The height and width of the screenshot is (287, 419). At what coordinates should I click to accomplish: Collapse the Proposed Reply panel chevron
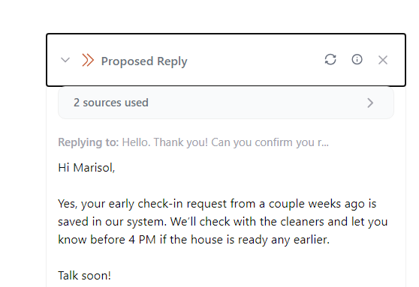tap(65, 60)
